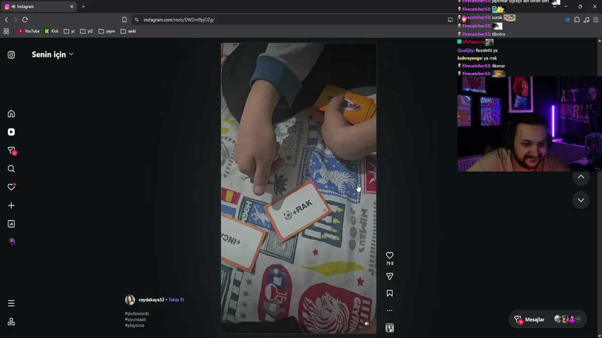Go to Home feed in Instagram sidebar

tap(11, 114)
